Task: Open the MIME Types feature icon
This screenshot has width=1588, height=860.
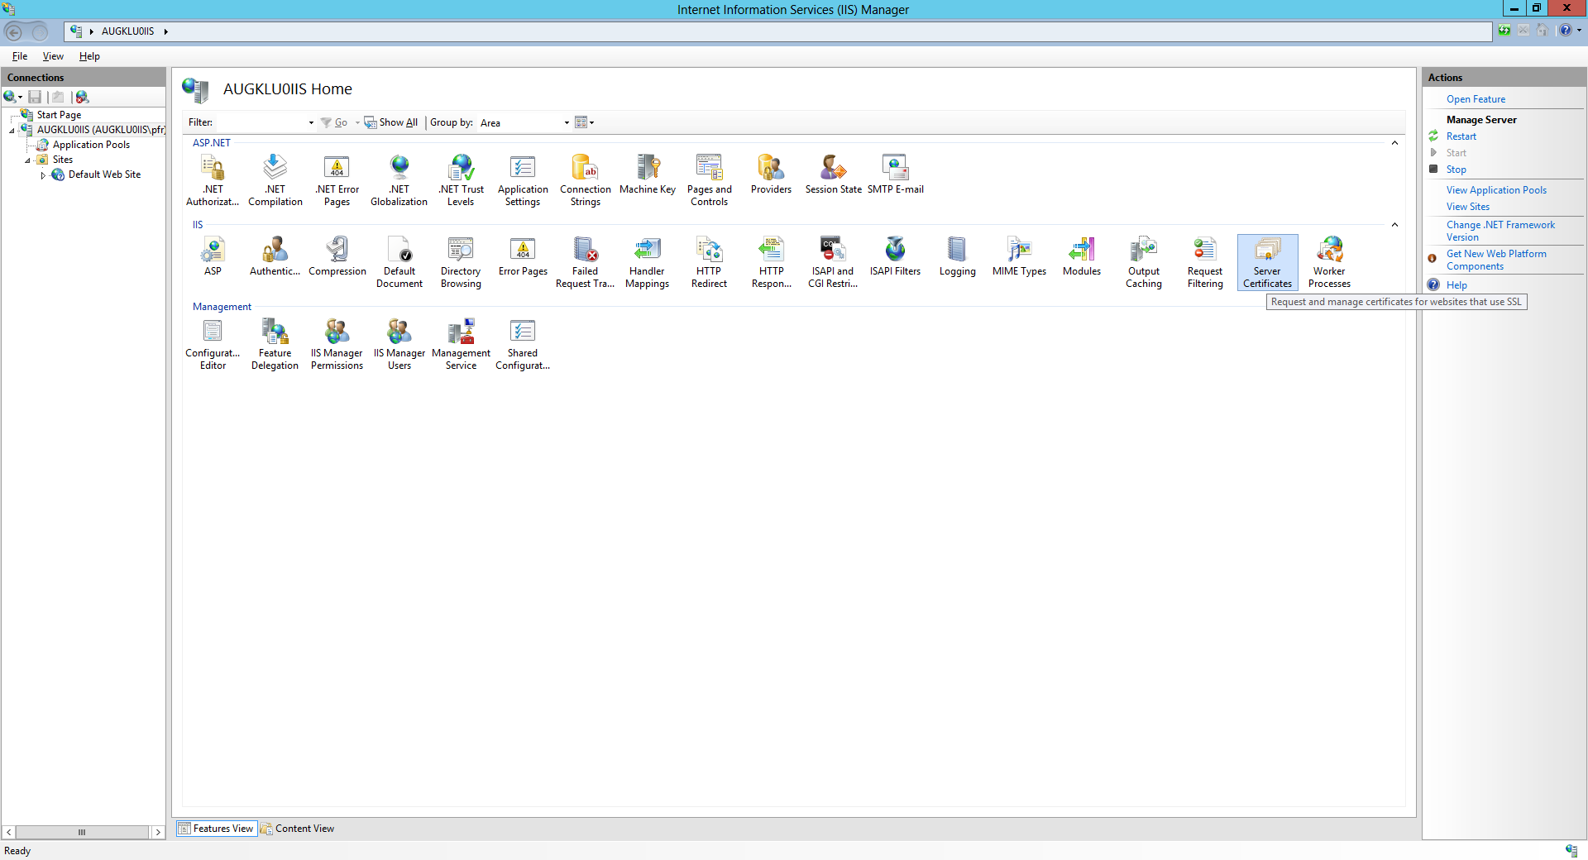Action: click(1019, 256)
